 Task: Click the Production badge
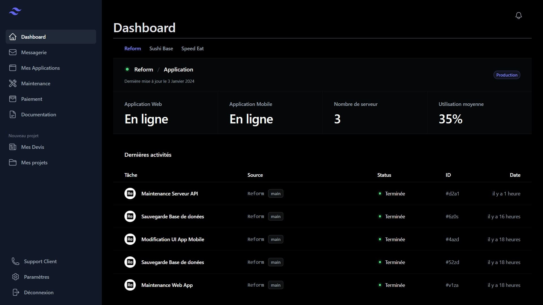[507, 75]
